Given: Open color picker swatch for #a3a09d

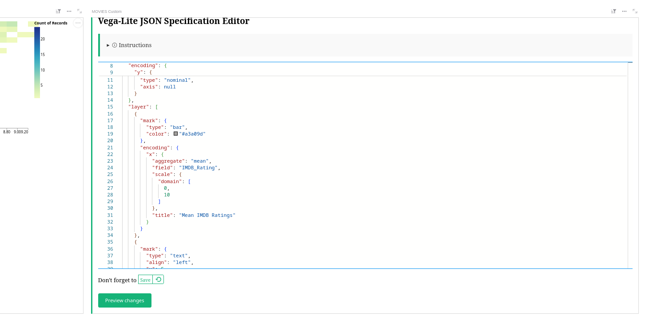Looking at the screenshot, I should [175, 134].
